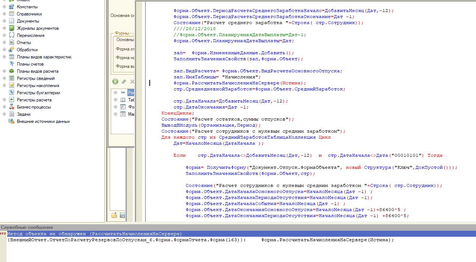Click the Планы видов характеристик icon
The height and width of the screenshot is (262, 476).
tap(11, 57)
